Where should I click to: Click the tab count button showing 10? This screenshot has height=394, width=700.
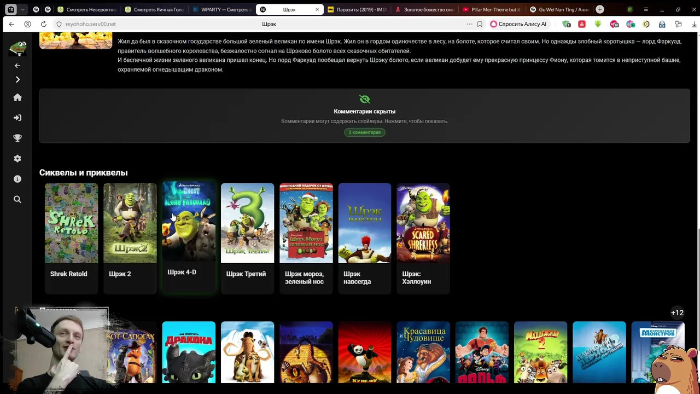point(11,9)
